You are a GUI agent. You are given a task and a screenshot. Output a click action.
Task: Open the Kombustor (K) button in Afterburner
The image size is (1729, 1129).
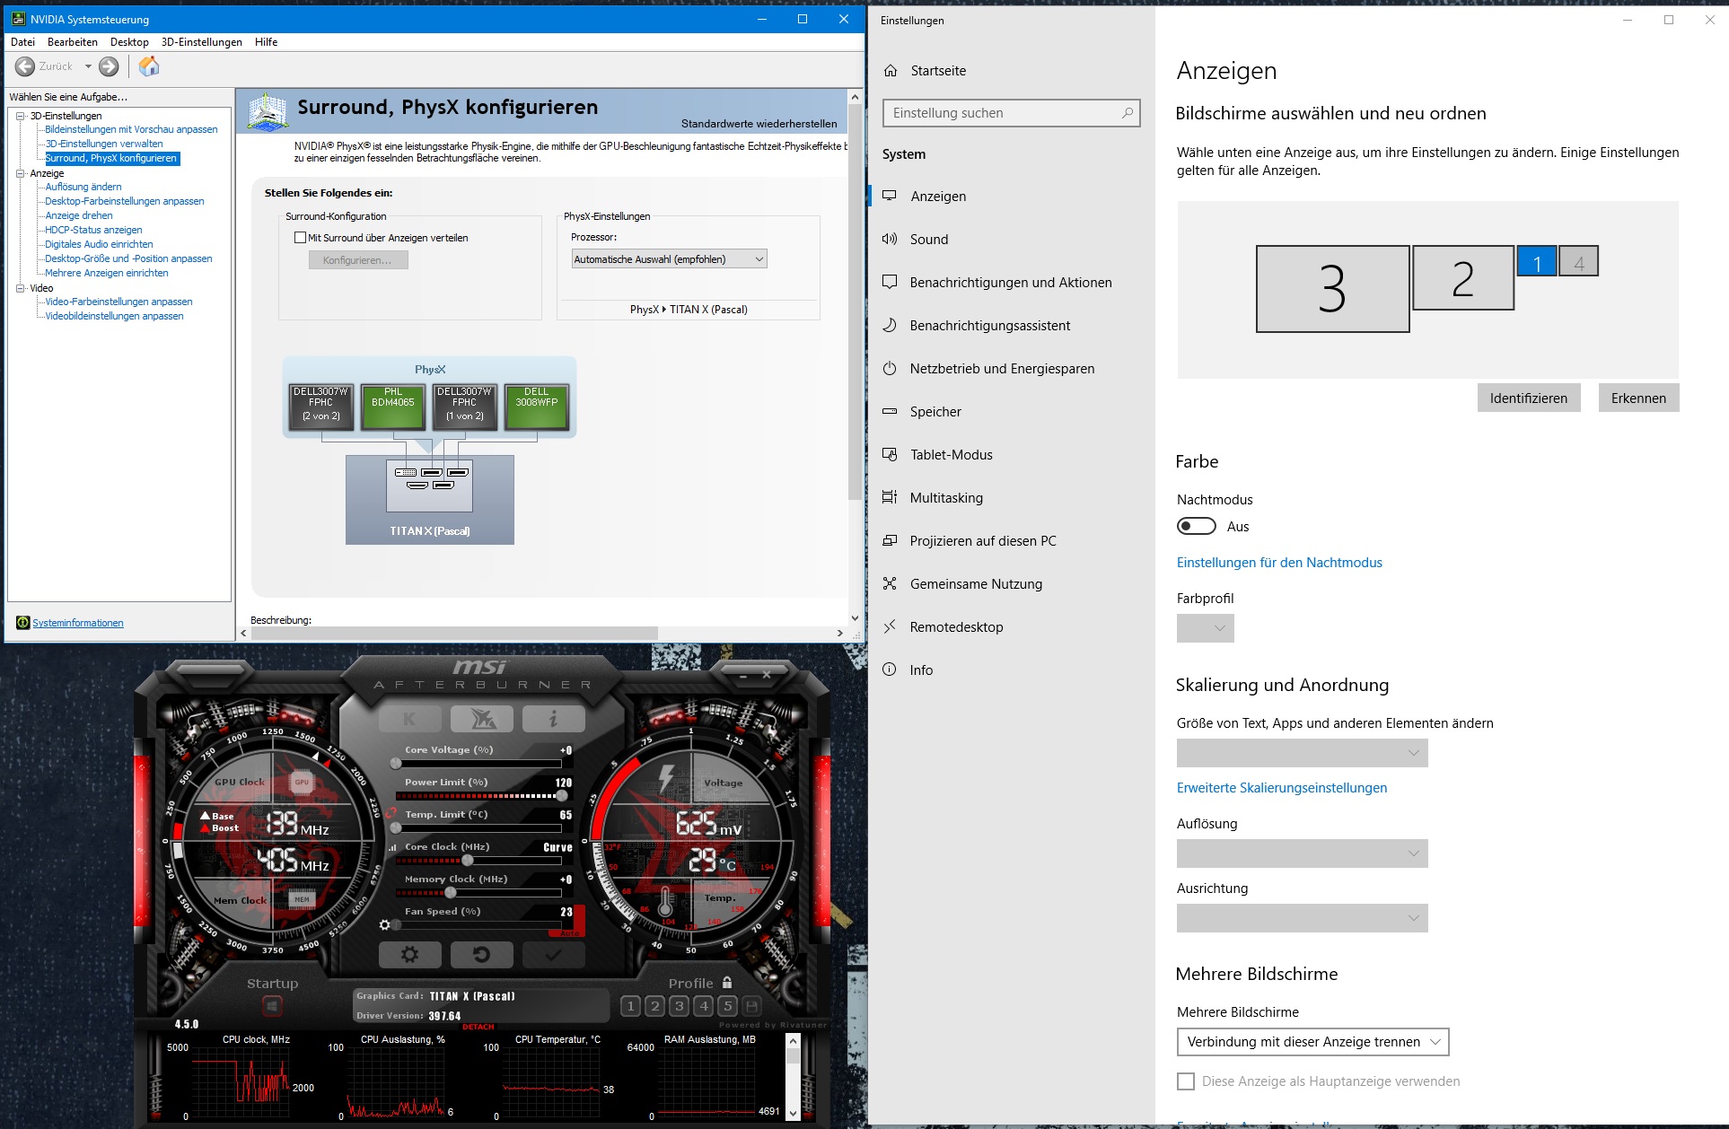tap(410, 719)
